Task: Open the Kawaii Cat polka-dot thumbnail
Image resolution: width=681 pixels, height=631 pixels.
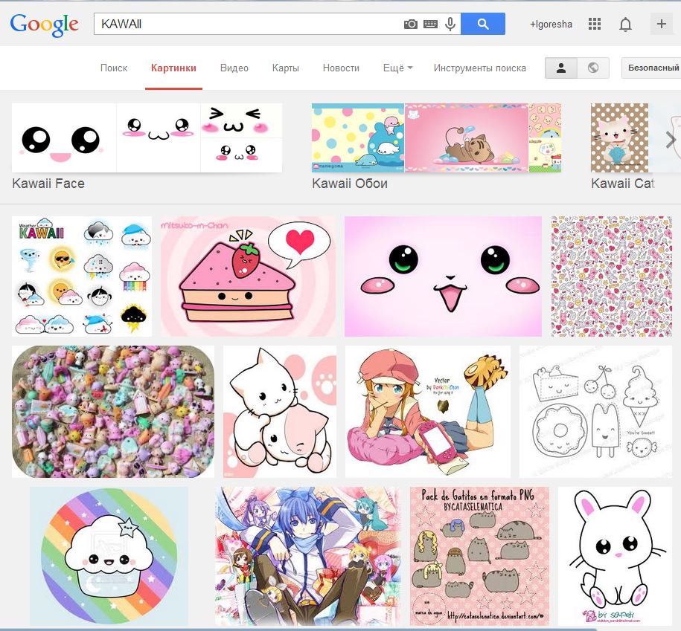Action: coord(619,138)
